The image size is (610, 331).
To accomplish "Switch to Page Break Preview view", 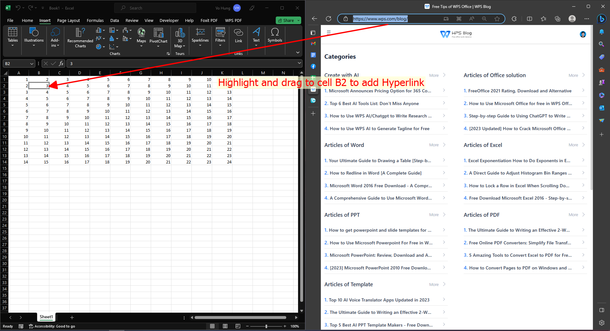I will pyautogui.click(x=238, y=326).
